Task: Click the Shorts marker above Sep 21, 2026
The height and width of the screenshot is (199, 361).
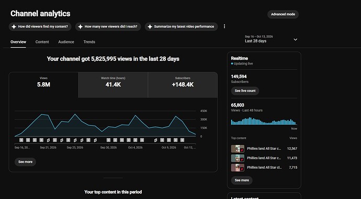Action: [48, 140]
